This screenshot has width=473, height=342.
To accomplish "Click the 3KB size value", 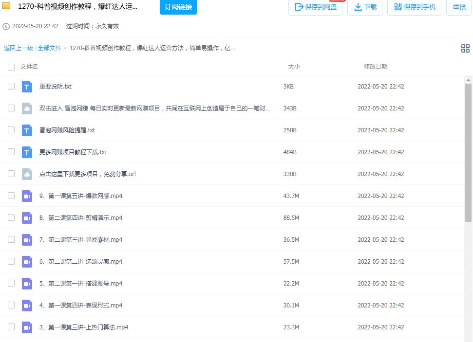I will click(x=288, y=87).
